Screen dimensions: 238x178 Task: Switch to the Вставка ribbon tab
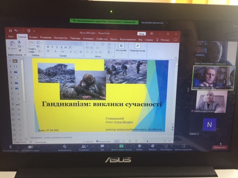pos(33,37)
